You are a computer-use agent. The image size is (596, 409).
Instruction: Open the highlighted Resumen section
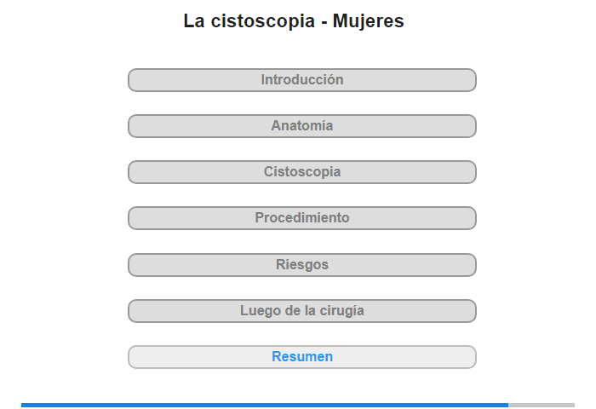pos(301,357)
